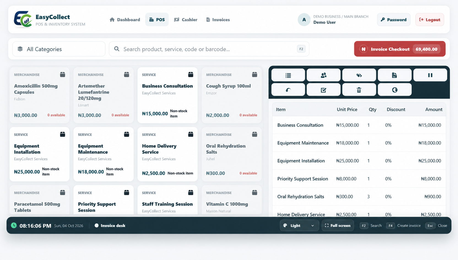
Task: Hold the invoice with pause icon
Action: pos(430,75)
